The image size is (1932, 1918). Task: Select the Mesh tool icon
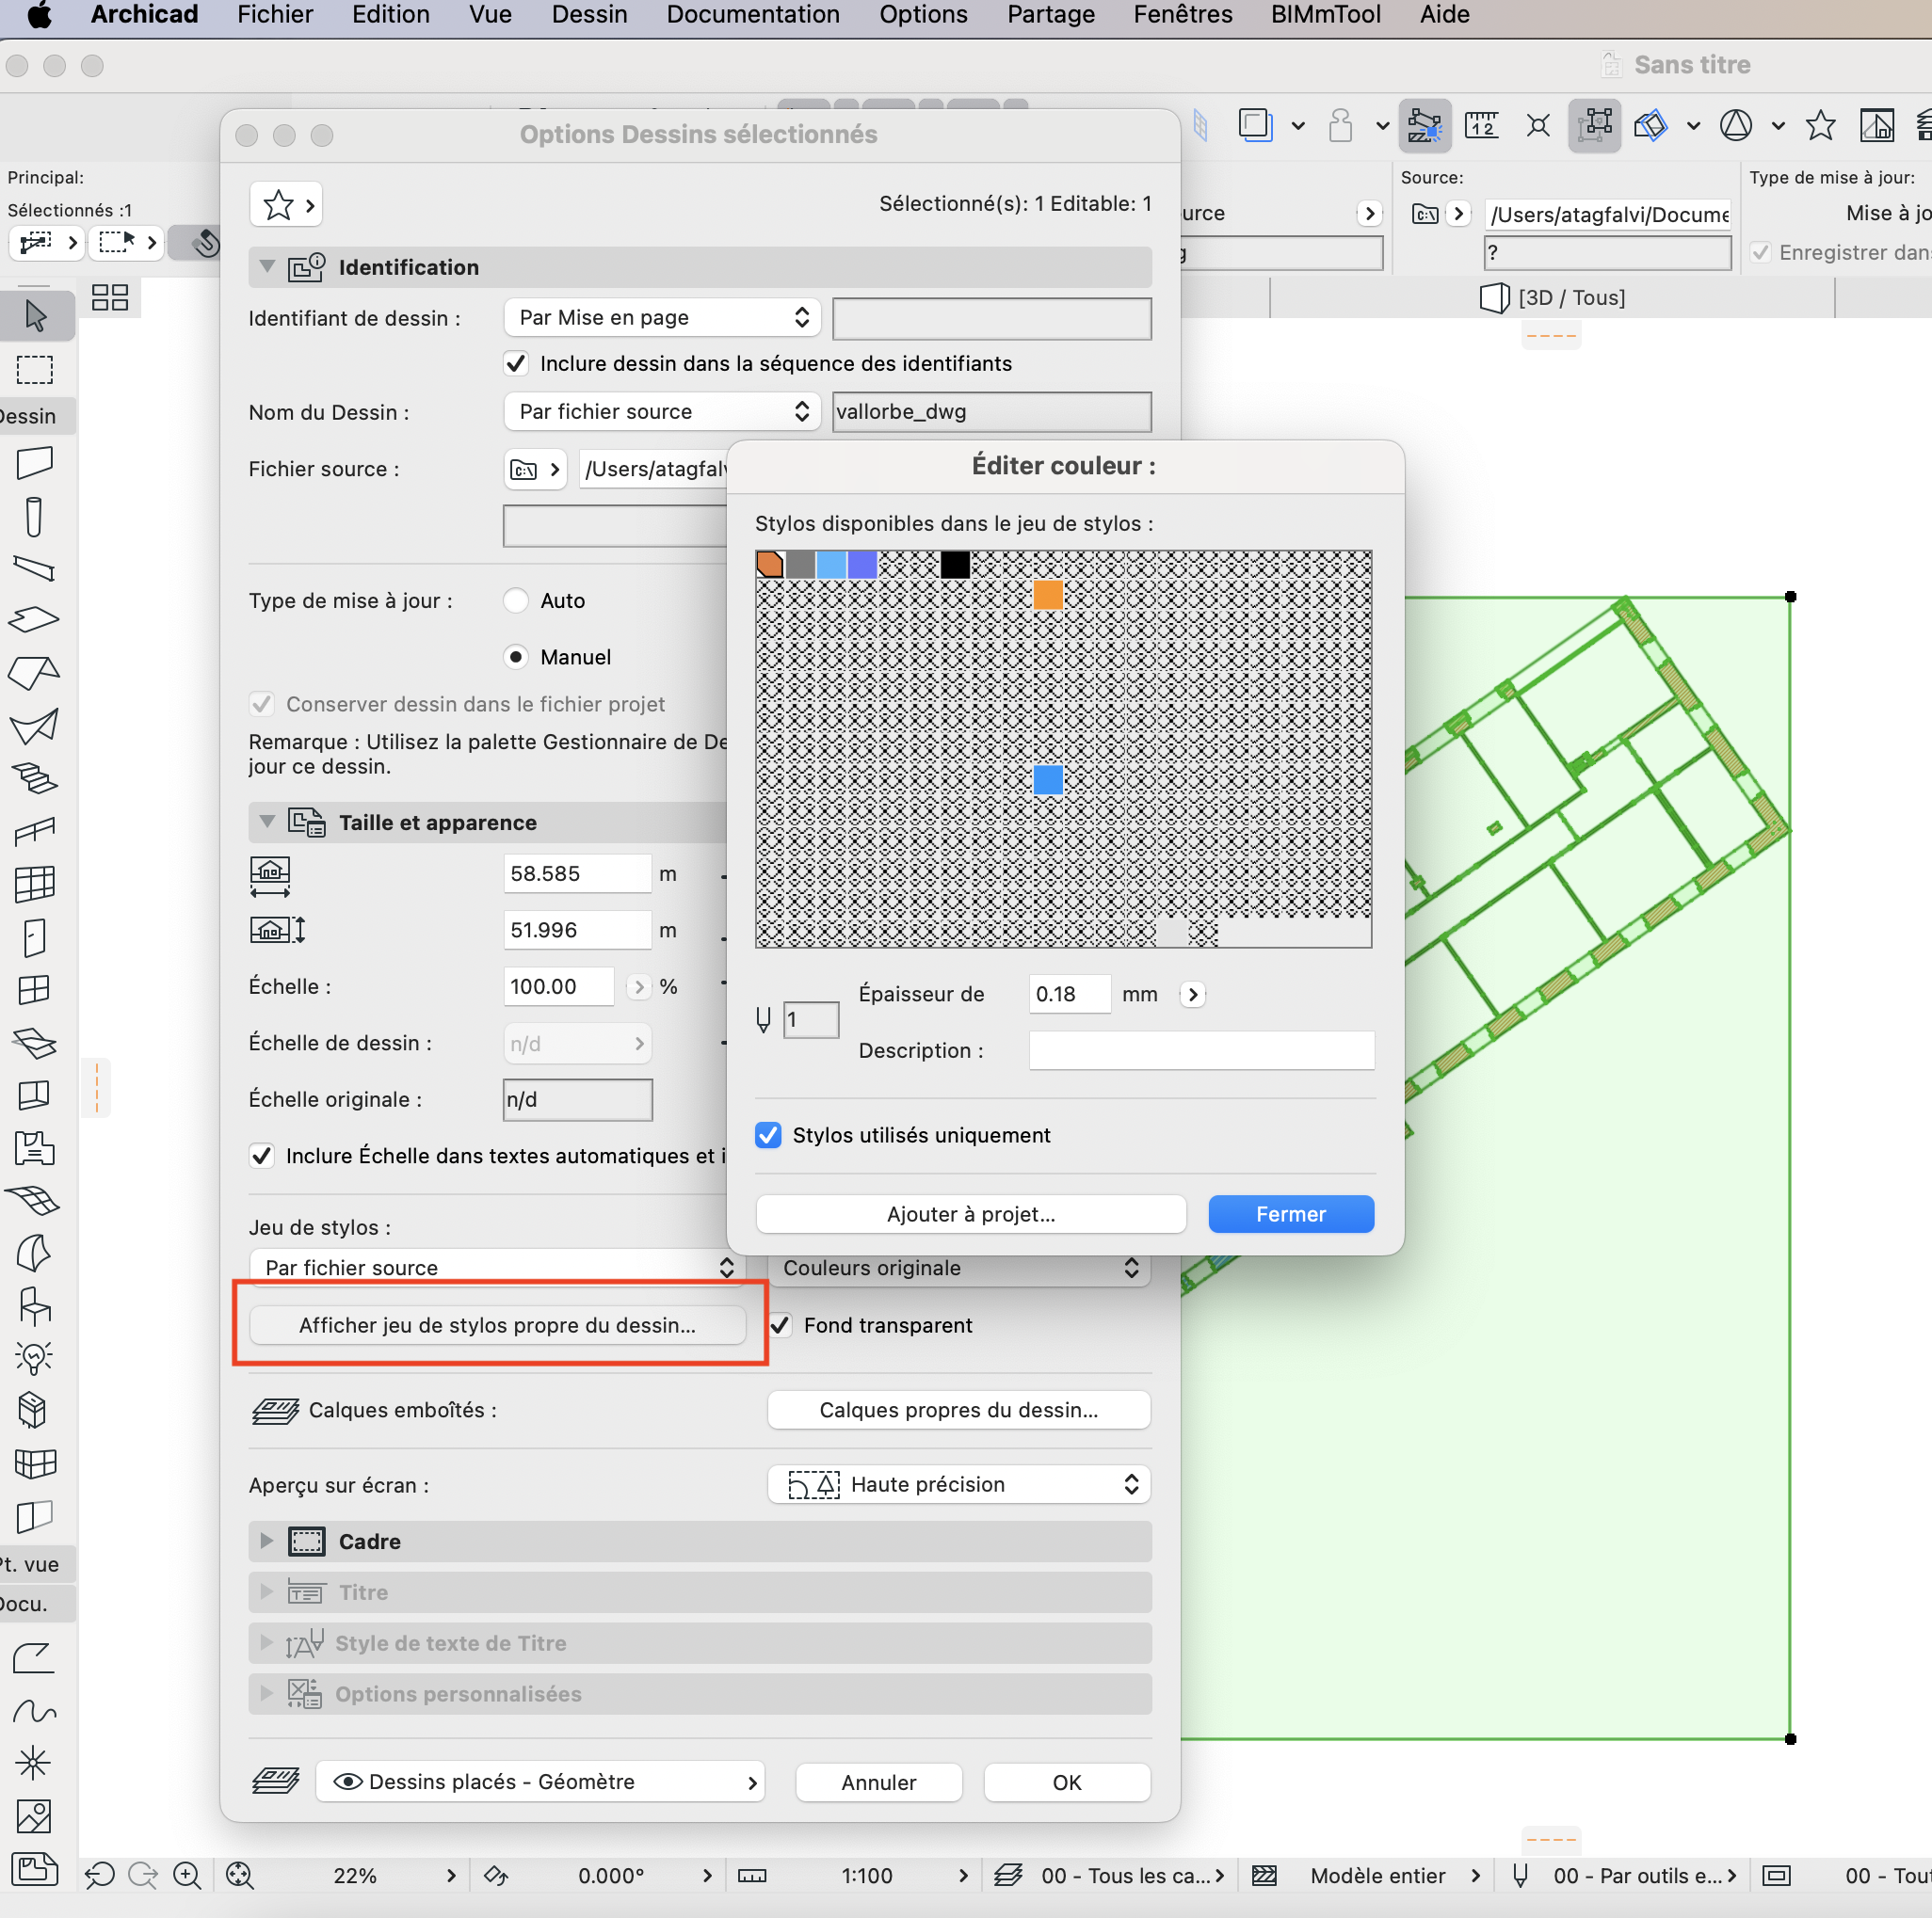(35, 1199)
